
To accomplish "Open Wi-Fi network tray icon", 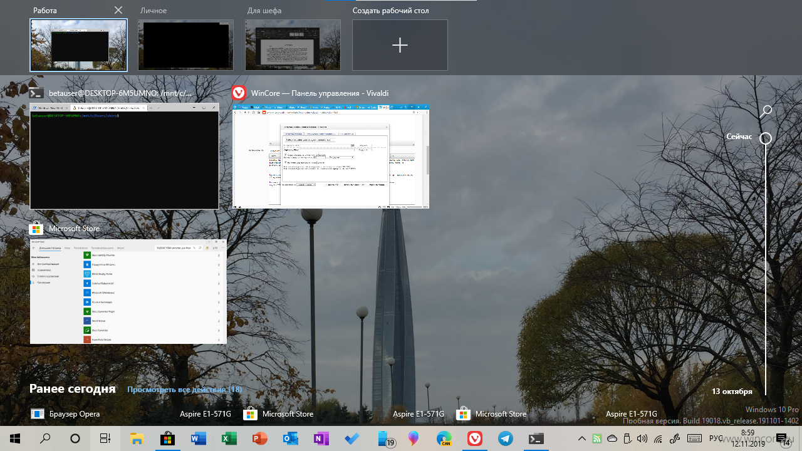I will 658,438.
